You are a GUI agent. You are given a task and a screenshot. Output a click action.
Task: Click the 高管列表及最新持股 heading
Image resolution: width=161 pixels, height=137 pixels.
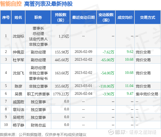click(x=49, y=4)
